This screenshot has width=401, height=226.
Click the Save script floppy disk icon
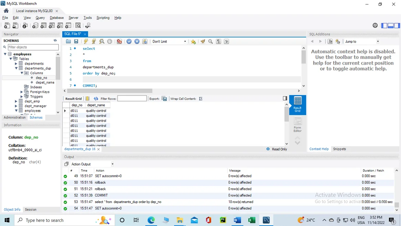76,42
